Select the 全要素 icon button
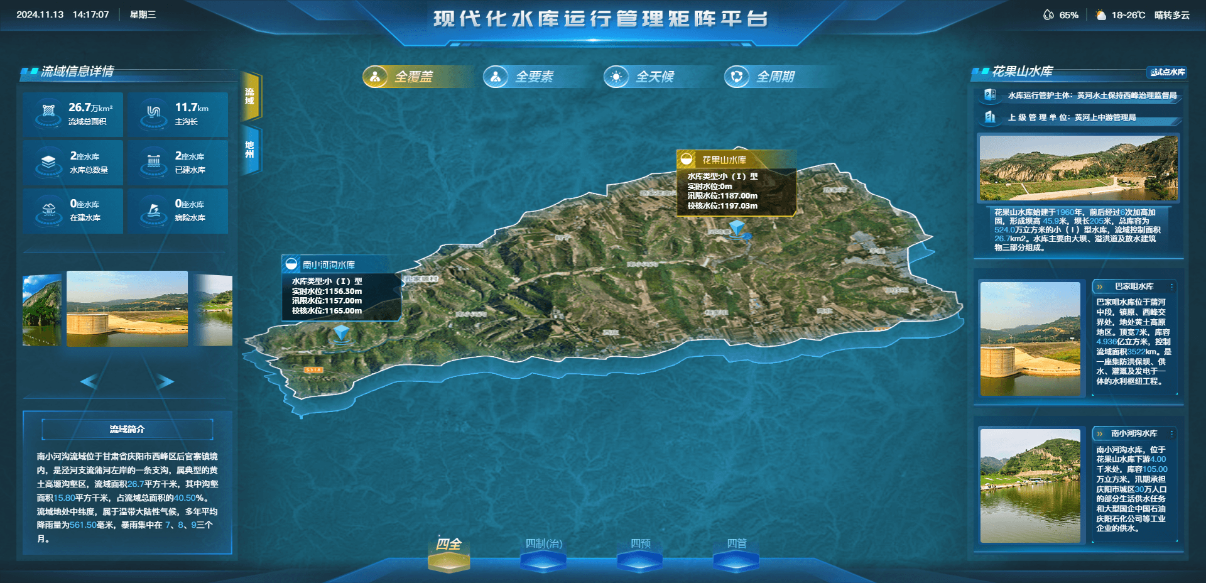 tap(496, 77)
